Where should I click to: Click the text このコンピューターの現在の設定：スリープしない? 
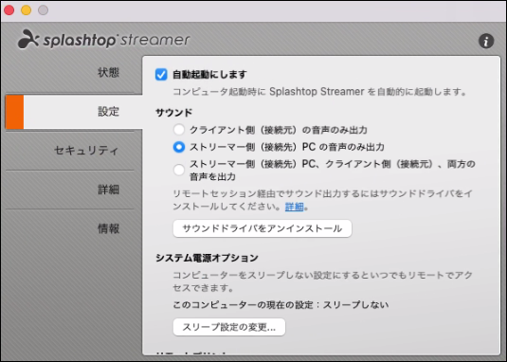click(x=281, y=305)
